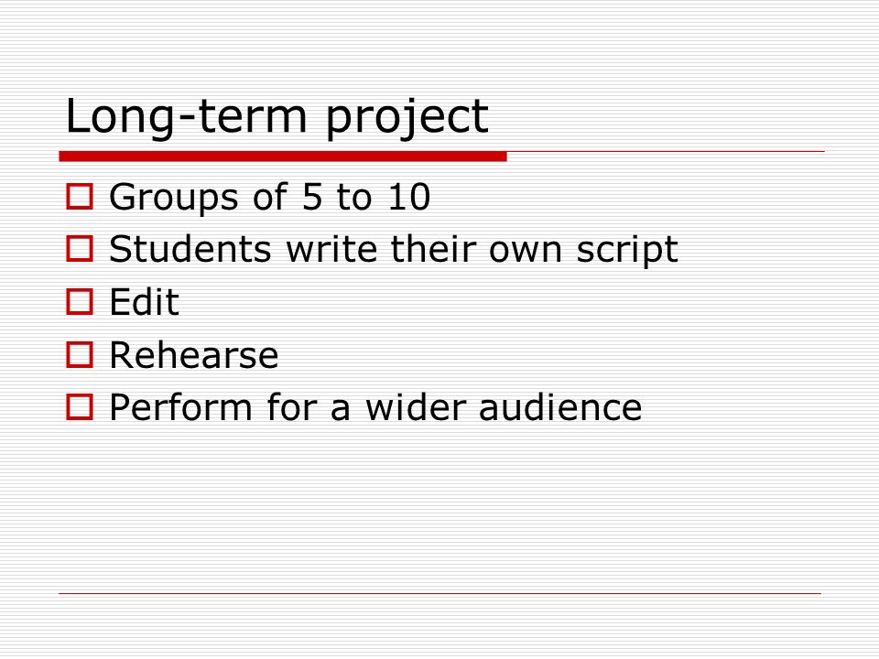
Task: Click the square bullet beside Groups of 5 to 10
Action: coord(79,197)
